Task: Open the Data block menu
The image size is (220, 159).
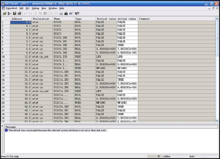Action: [11, 8]
